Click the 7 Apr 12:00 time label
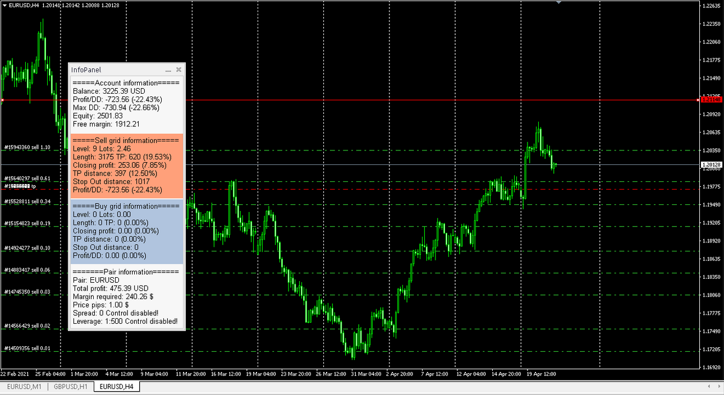 (435, 374)
